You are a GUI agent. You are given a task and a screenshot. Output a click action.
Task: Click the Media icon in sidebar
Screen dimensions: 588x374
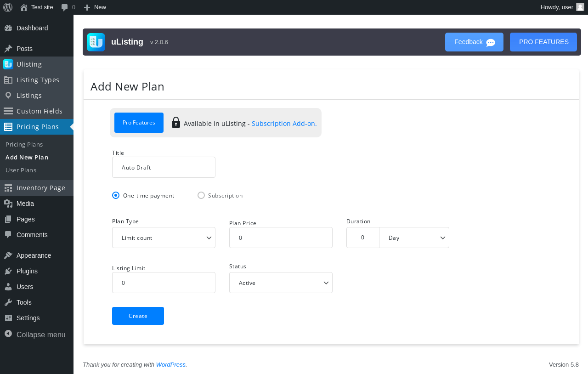[x=8, y=204]
